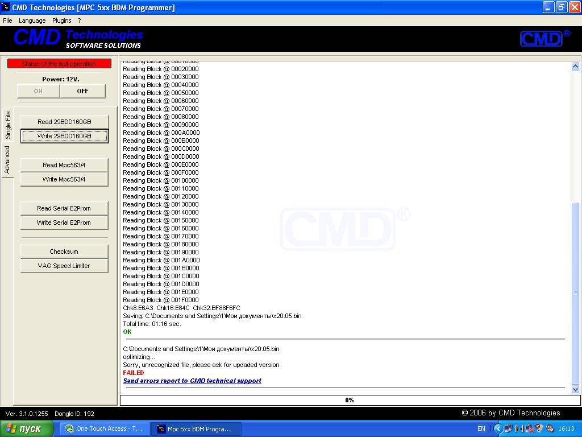The width and height of the screenshot is (582, 437).
Task: Click the Dongle ID: 192 status text
Action: tap(74, 414)
